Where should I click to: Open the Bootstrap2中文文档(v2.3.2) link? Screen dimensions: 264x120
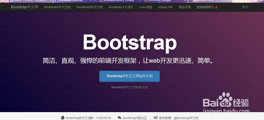tap(129, 87)
